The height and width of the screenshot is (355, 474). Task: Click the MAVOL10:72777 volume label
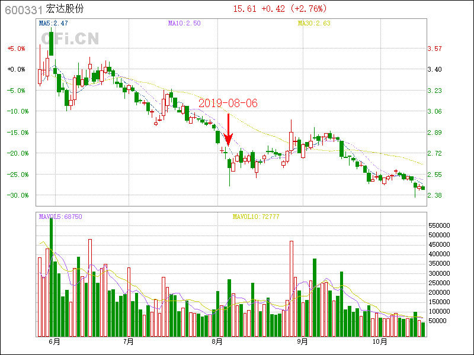pyautogui.click(x=255, y=217)
